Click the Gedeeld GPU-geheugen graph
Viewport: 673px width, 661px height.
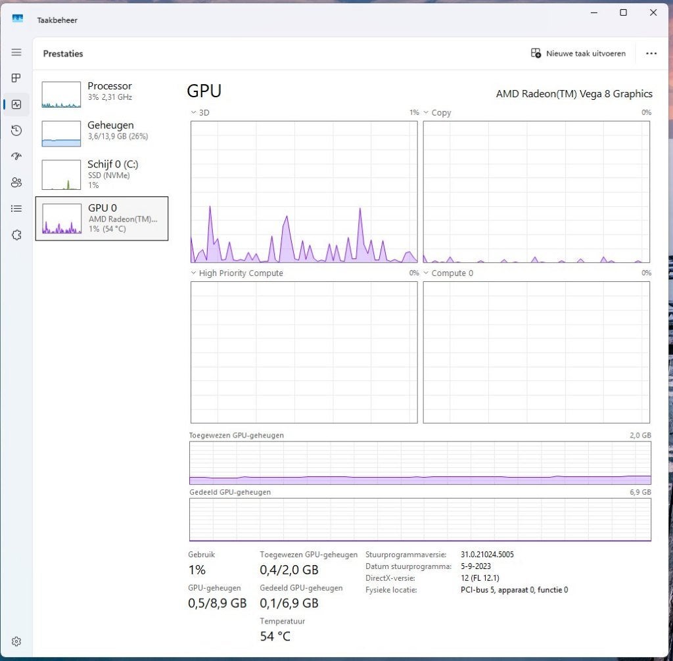point(420,520)
